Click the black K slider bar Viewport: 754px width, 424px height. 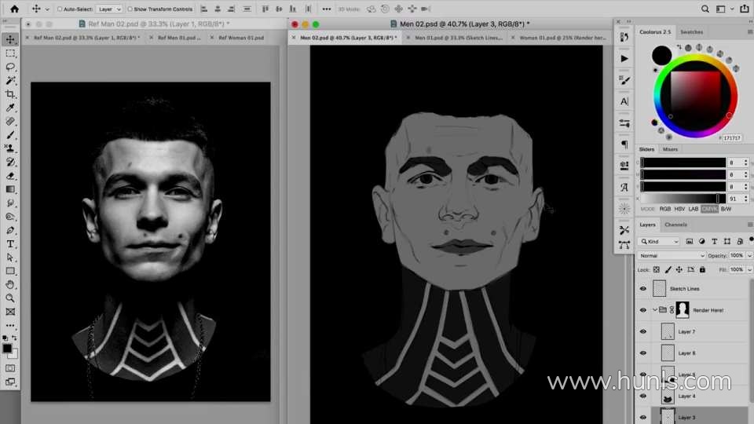[680, 199]
